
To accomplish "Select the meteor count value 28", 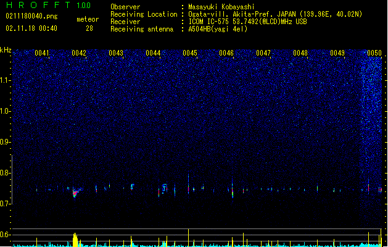I will pyautogui.click(x=89, y=28).
